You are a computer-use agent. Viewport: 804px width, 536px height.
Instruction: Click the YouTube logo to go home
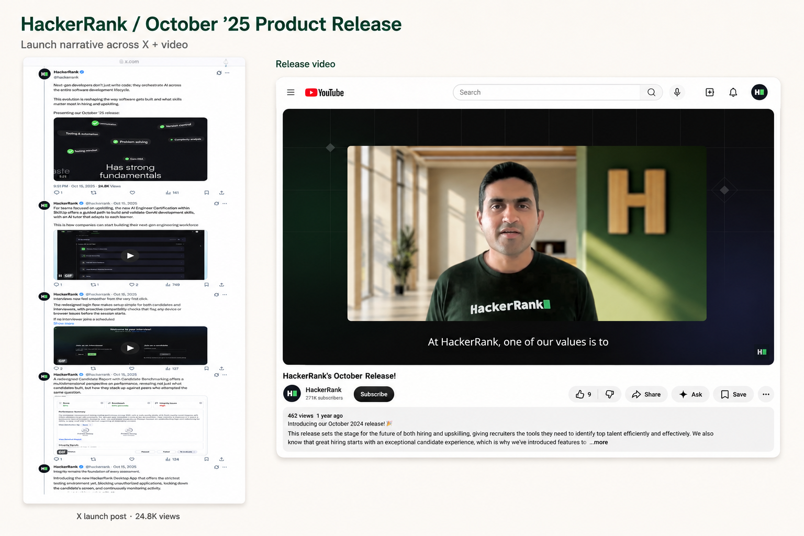coord(325,93)
